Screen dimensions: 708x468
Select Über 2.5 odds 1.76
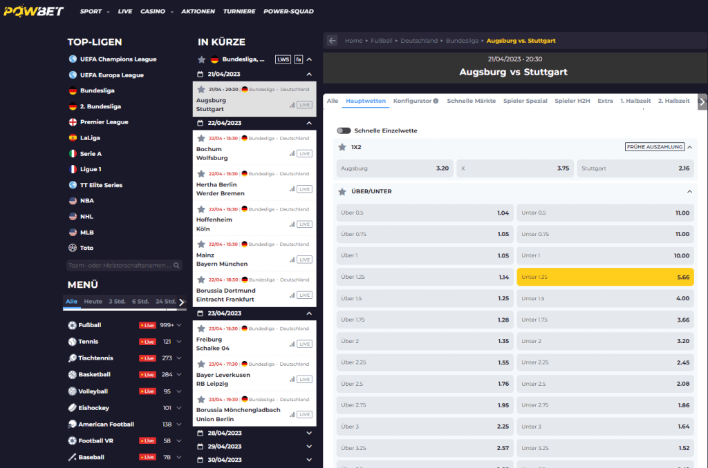(x=425, y=384)
